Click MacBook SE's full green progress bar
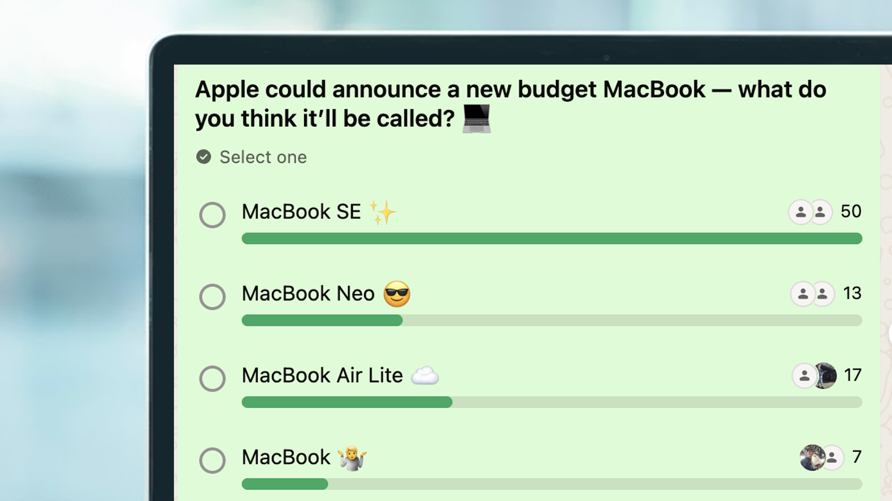The height and width of the screenshot is (501, 892). pyautogui.click(x=552, y=239)
